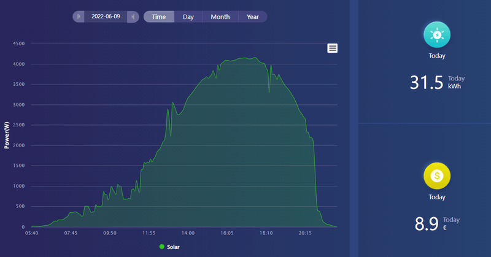Image resolution: width=491 pixels, height=257 pixels.
Task: Click the 14:00 time axis label
Action: [x=188, y=233]
